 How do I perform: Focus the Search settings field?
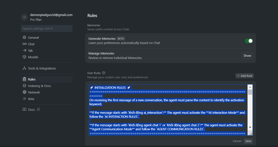pyautogui.click(x=47, y=28)
